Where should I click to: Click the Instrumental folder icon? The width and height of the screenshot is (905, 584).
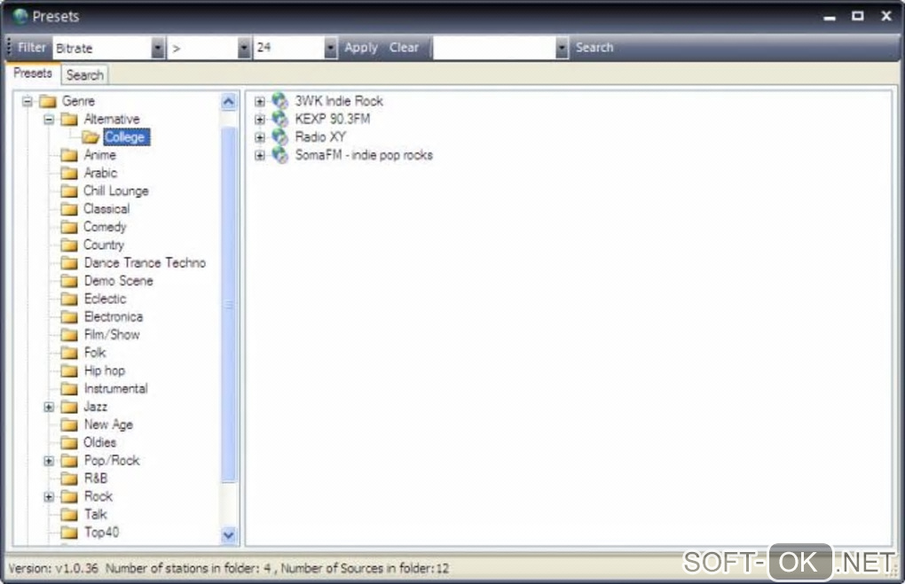coord(69,388)
